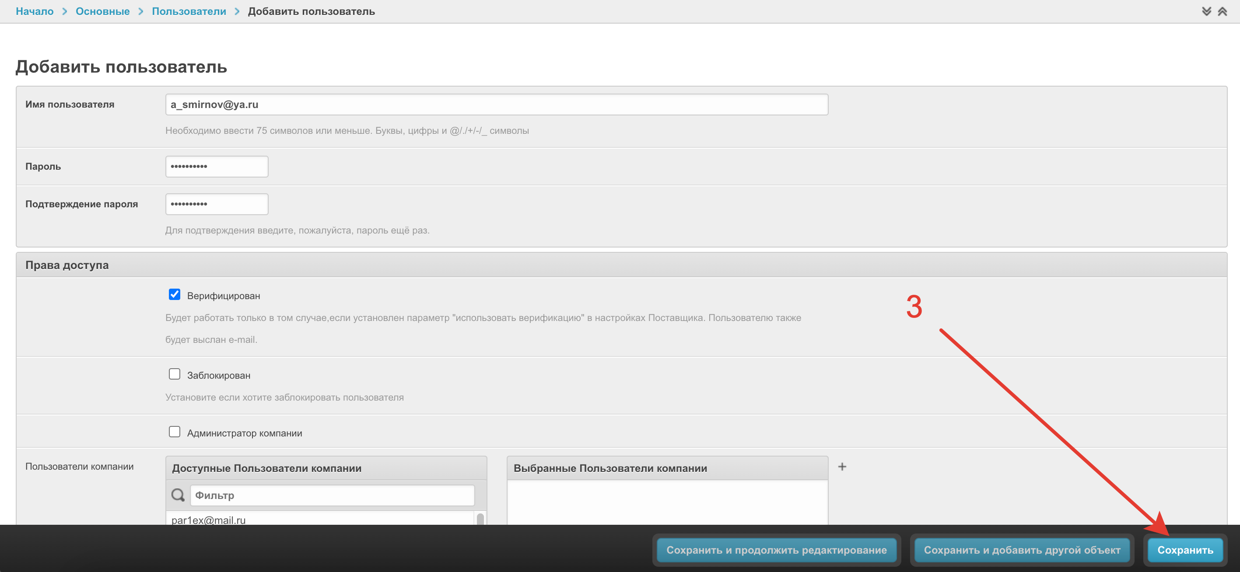Click scrollbar of available users list
Image resolution: width=1240 pixels, height=572 pixels.
click(480, 519)
